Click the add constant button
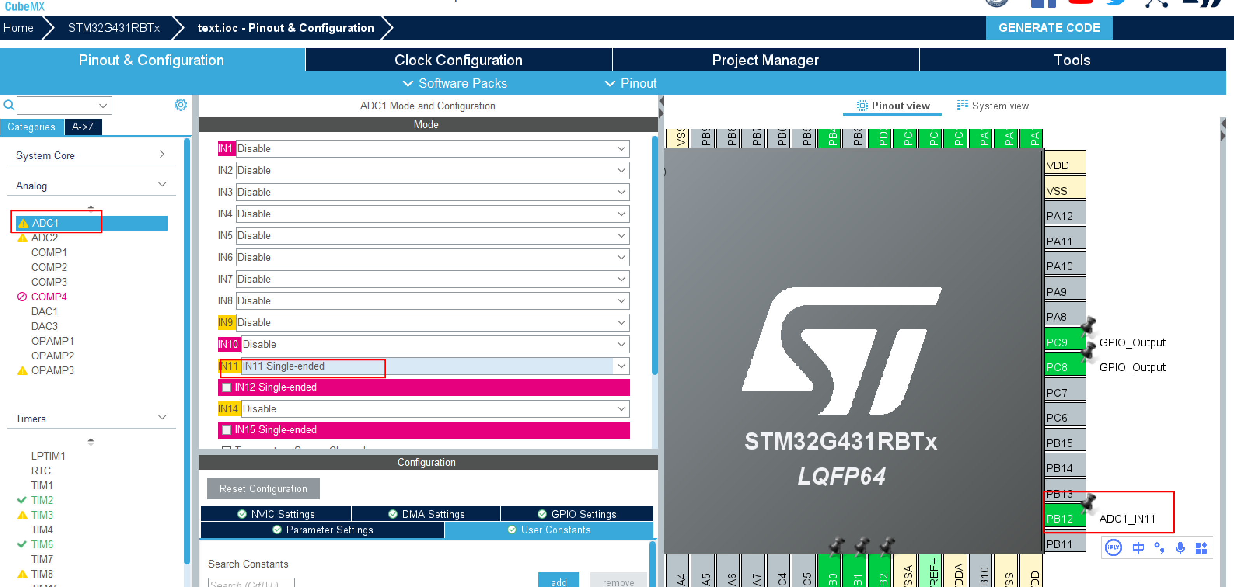The height and width of the screenshot is (587, 1234). (559, 580)
